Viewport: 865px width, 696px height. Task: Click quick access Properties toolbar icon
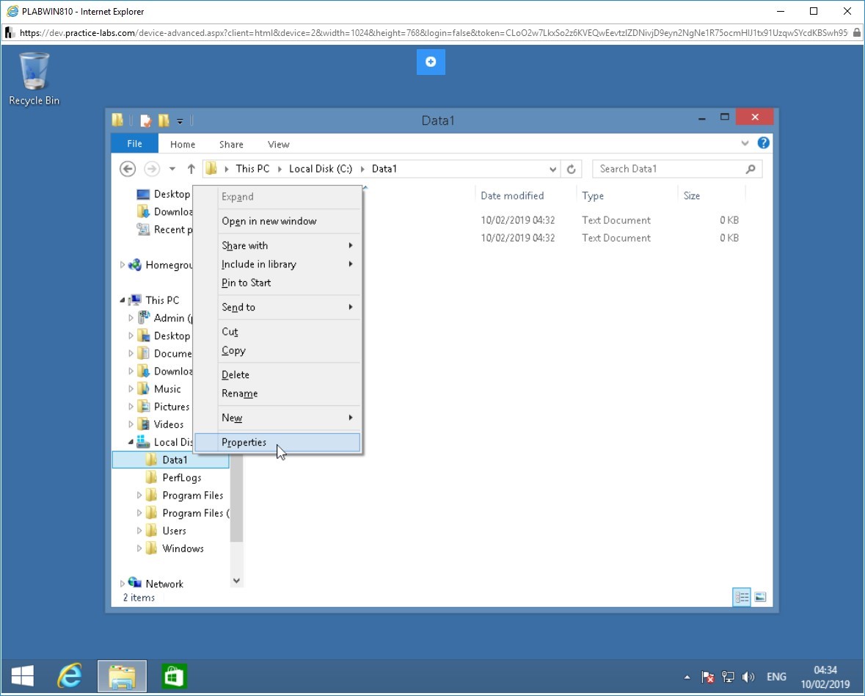pos(146,120)
